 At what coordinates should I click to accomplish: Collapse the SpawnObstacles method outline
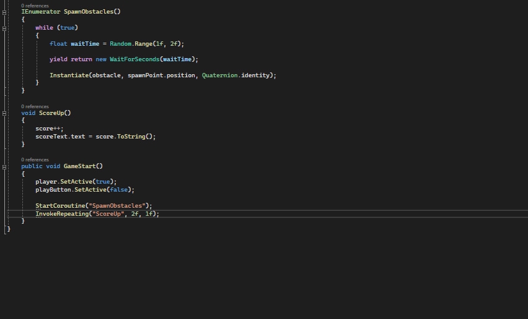tap(4, 12)
